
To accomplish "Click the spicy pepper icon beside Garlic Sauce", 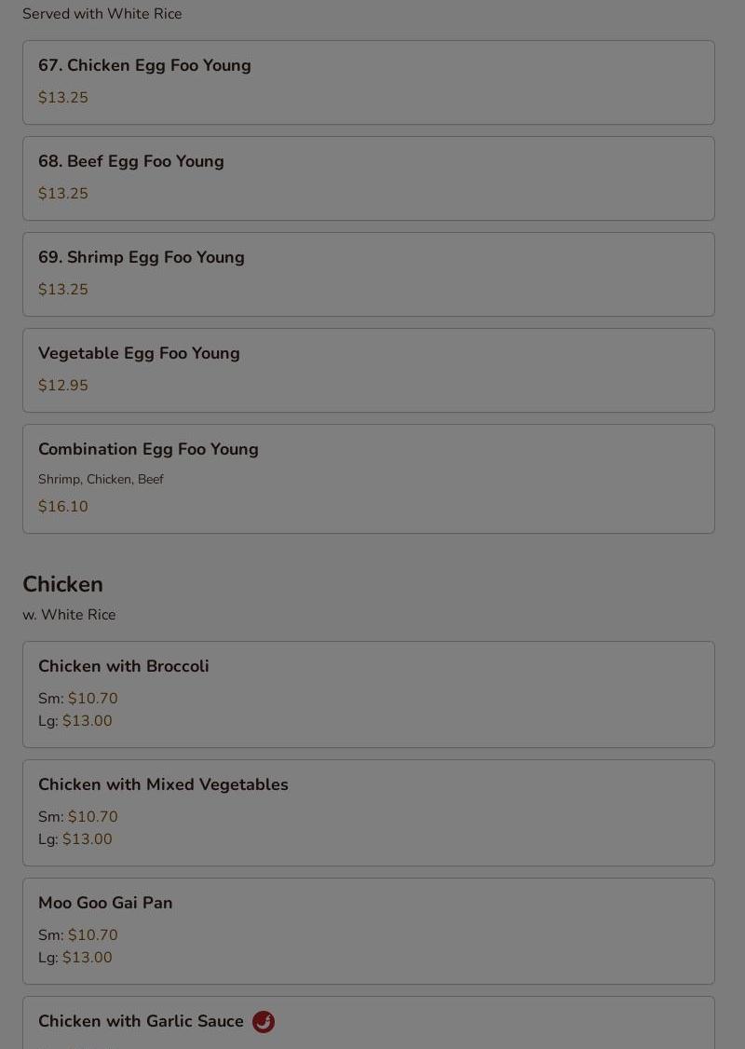I will coord(263,1022).
